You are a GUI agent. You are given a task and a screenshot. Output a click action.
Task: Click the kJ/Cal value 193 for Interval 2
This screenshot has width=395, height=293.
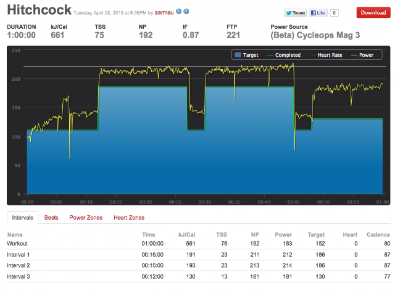(x=191, y=265)
